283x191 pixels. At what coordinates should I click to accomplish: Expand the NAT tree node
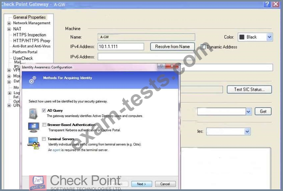tap(9, 29)
